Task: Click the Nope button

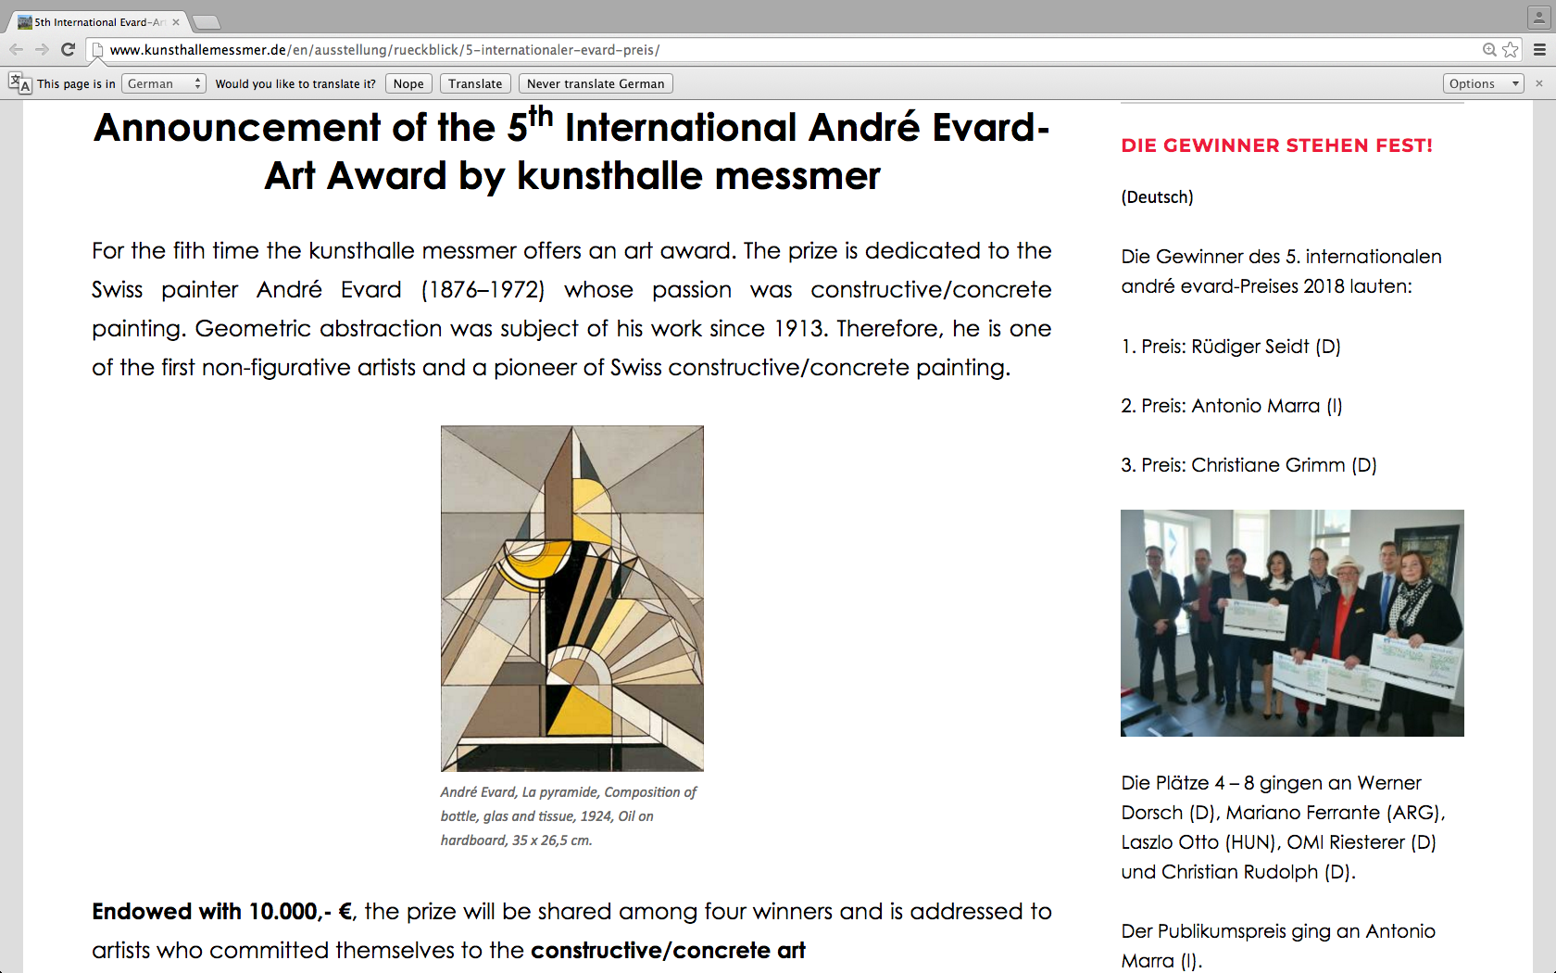Action: [x=408, y=83]
